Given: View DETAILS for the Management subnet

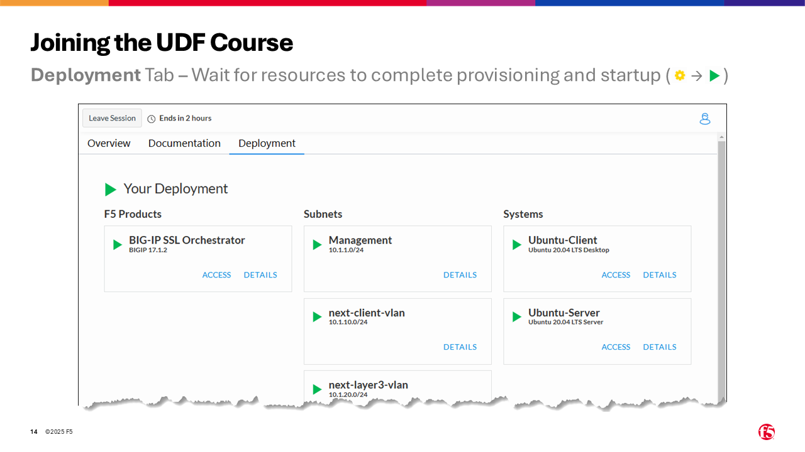Looking at the screenshot, I should tap(460, 275).
